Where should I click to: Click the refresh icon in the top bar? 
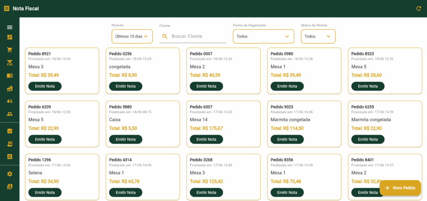coord(419,8)
